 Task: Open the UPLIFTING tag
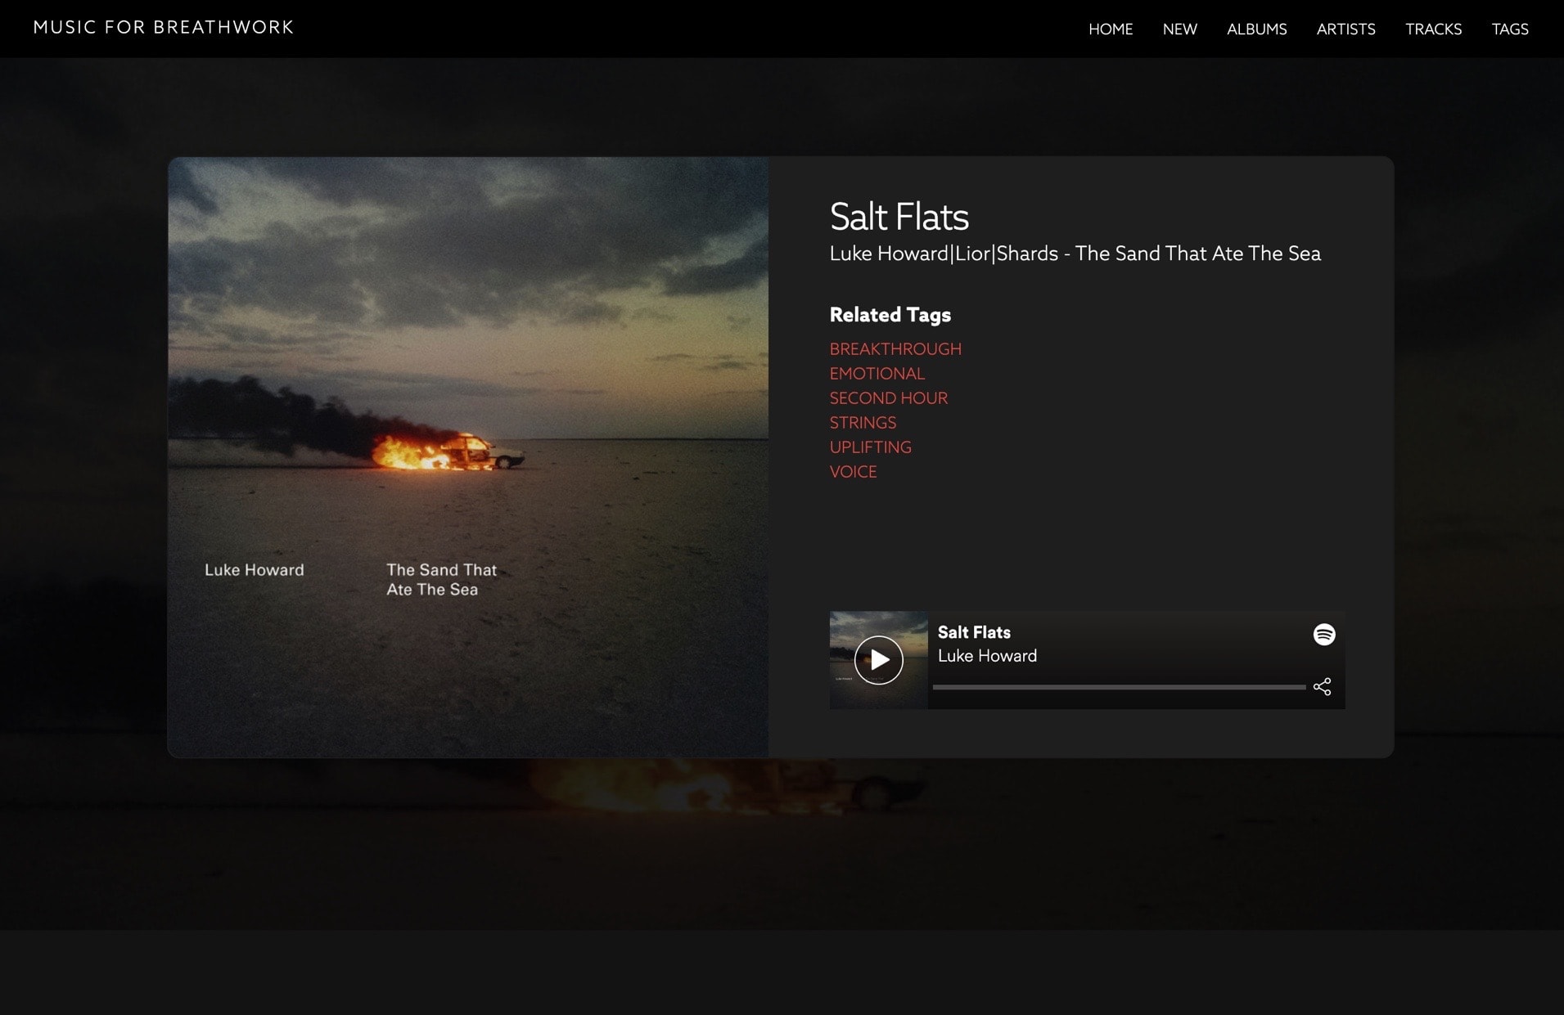(x=871, y=447)
